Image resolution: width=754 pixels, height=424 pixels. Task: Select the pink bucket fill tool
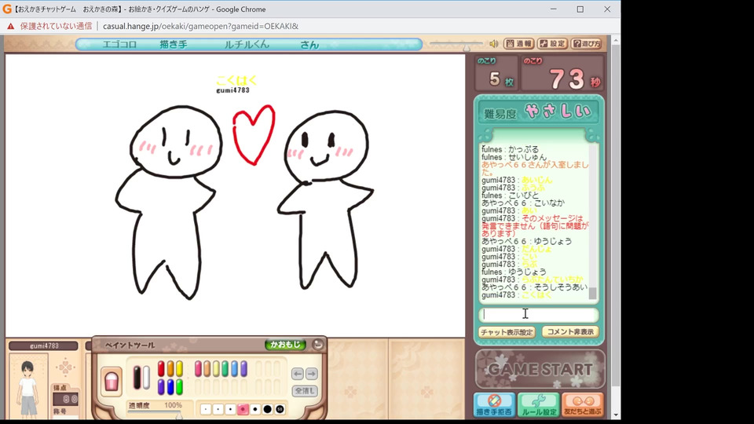pyautogui.click(x=112, y=380)
